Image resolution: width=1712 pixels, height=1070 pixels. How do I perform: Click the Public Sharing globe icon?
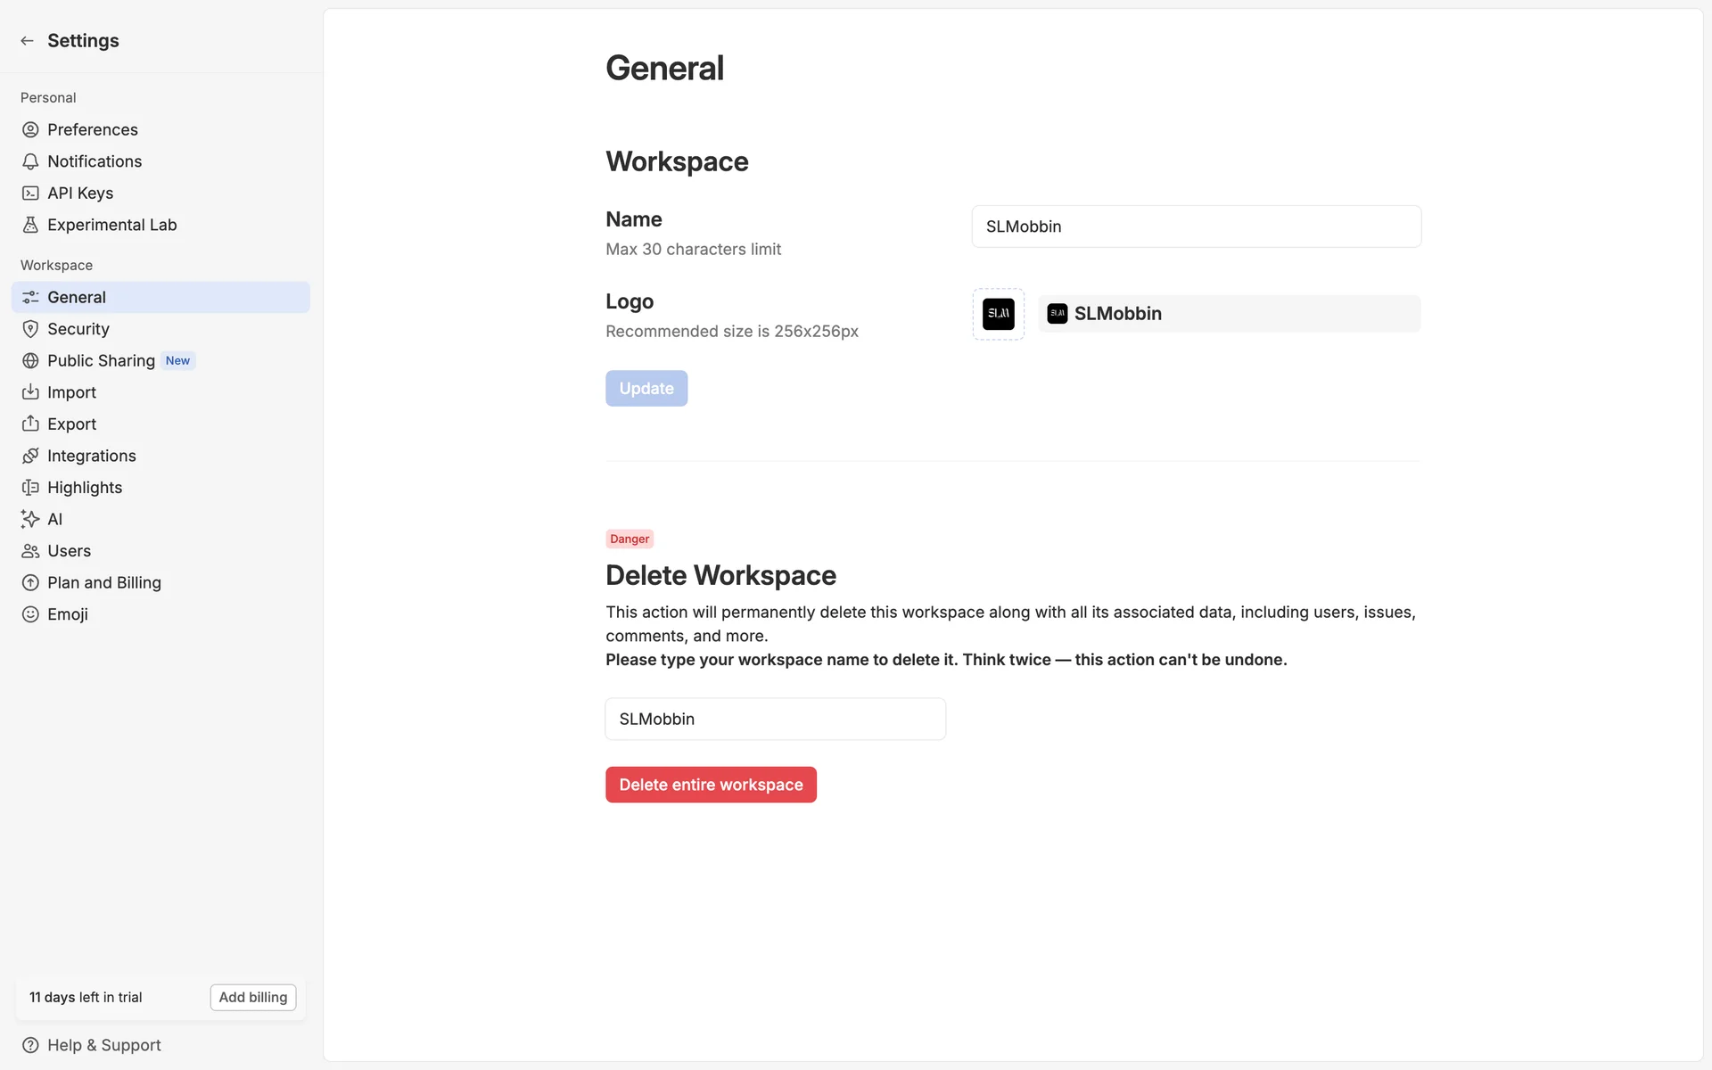point(30,361)
